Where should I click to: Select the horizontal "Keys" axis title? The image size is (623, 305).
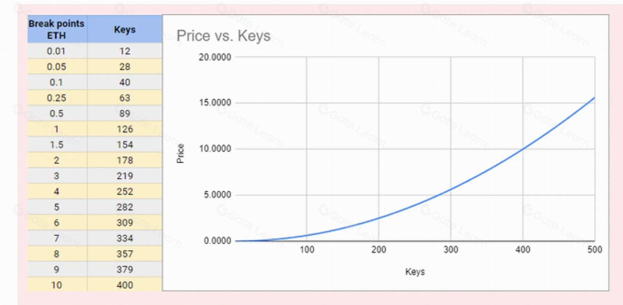[415, 272]
